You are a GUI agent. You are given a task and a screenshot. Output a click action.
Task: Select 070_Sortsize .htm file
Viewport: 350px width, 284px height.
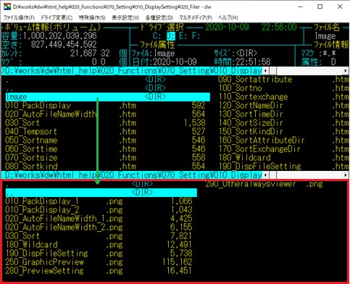coord(105,158)
